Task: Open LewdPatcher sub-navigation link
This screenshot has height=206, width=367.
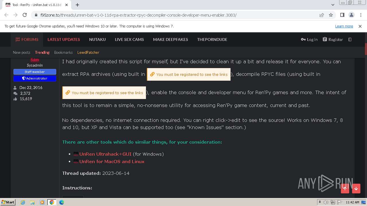Action: tap(88, 52)
